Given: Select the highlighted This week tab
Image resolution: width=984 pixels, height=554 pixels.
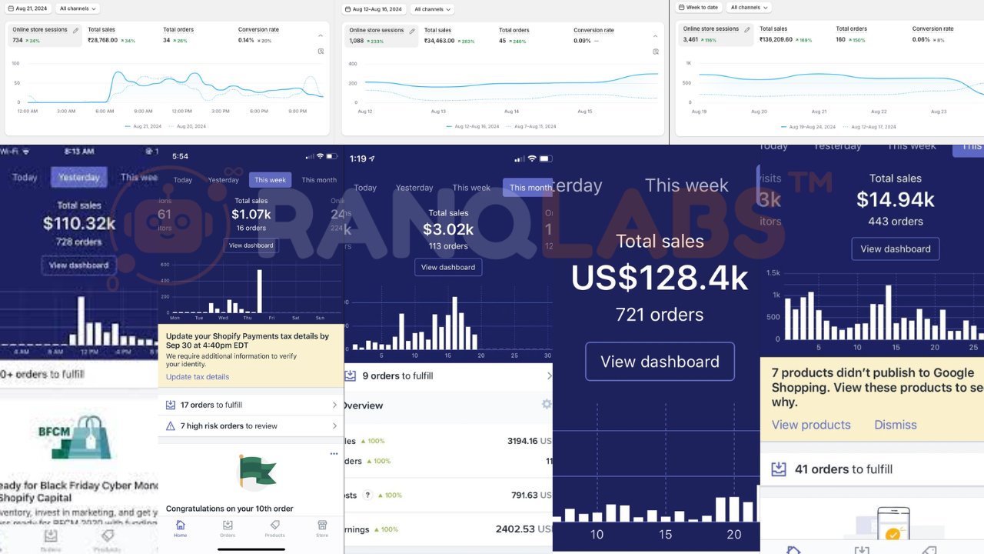Looking at the screenshot, I should coord(270,180).
